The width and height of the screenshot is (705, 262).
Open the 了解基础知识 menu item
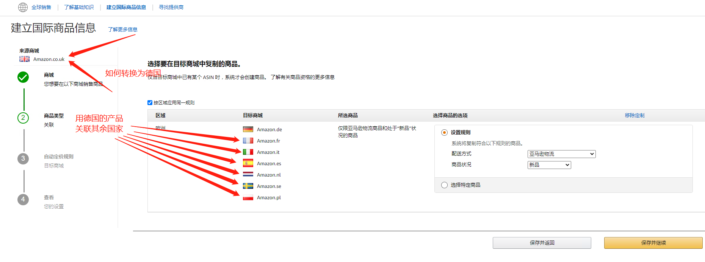pos(79,7)
